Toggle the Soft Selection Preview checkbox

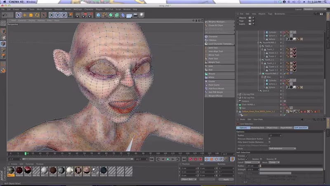(x=246, y=156)
